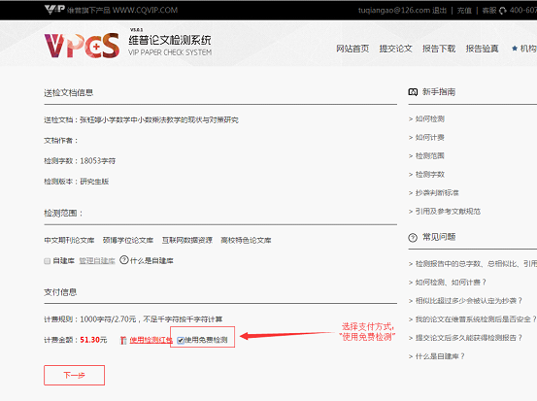Click the 计费规则 pricing rule text
Image resolution: width=537 pixels, height=401 pixels.
point(133,319)
